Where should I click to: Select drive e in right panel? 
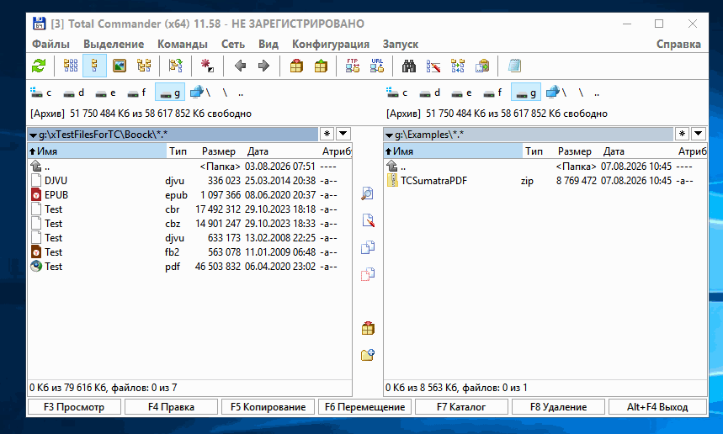click(x=461, y=93)
